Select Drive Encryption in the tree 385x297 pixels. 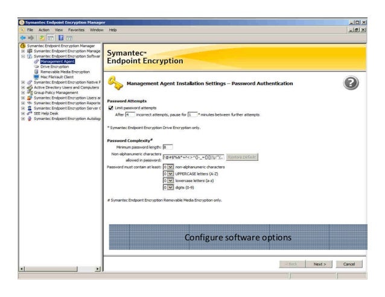click(54, 66)
